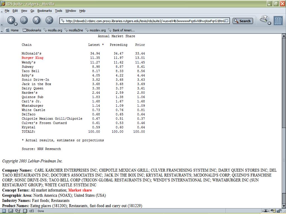Click the 'Sonic Drive-In' chain name
The image size is (286, 214).
[x=35, y=80]
